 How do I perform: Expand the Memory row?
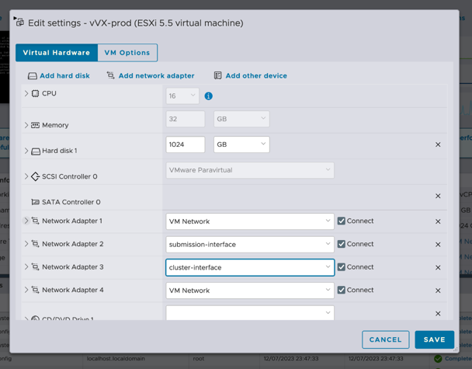(x=26, y=125)
